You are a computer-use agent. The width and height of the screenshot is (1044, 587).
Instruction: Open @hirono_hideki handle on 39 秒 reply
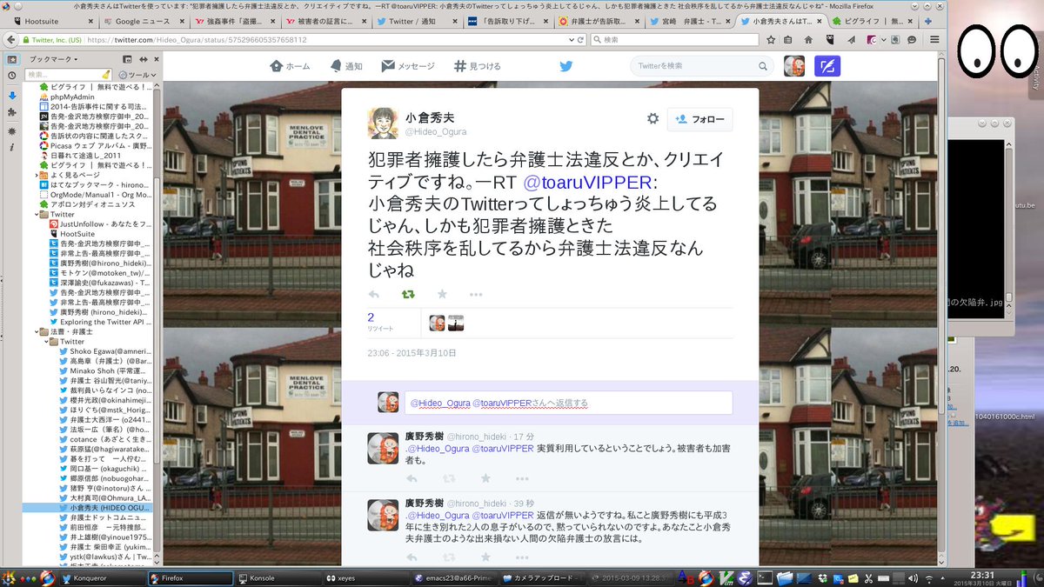(477, 504)
